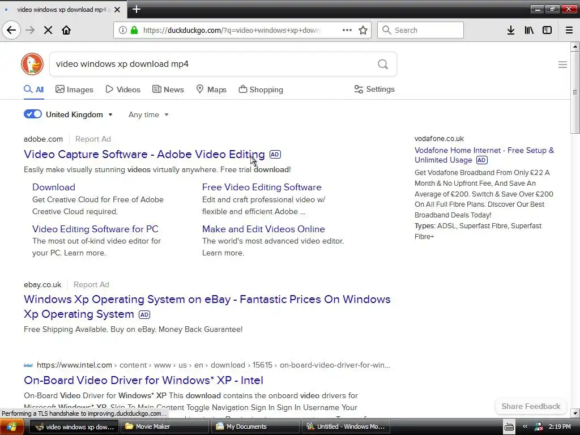Switch to My Documents taskbar item
Screen dimensions: 580x435
pos(255,427)
